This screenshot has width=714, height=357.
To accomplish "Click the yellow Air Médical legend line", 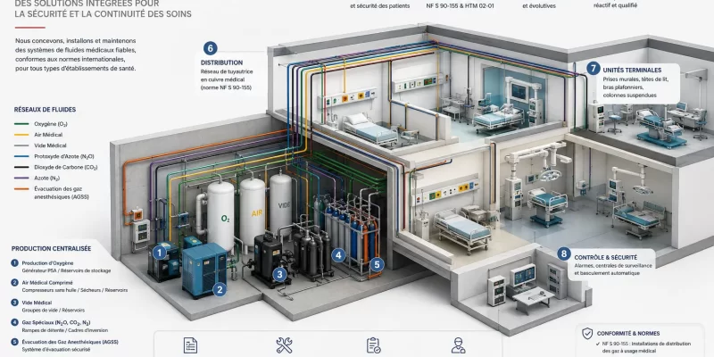I will [x=21, y=135].
